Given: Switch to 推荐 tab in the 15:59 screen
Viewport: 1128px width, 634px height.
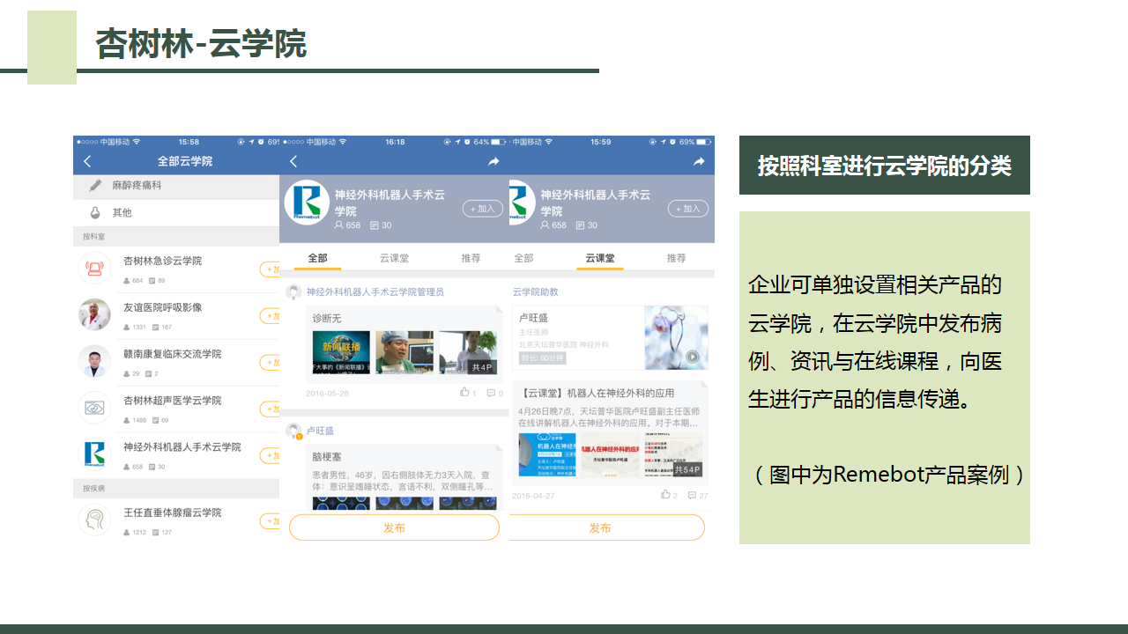Looking at the screenshot, I should click(x=676, y=258).
